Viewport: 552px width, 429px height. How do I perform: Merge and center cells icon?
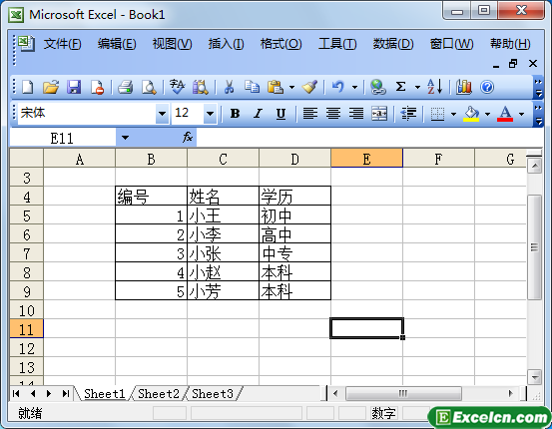tap(379, 114)
